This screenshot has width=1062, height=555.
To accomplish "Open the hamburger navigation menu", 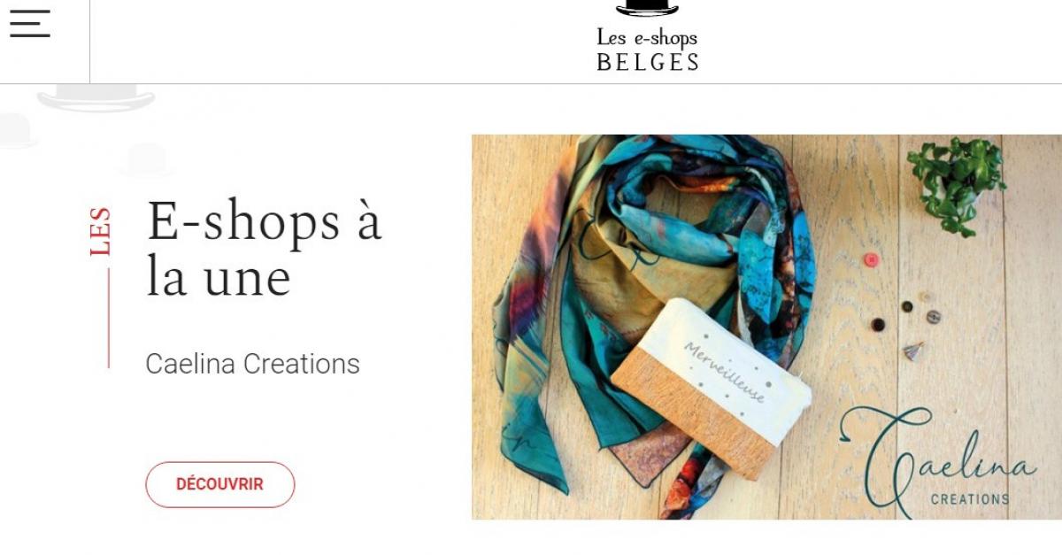I will tap(30, 23).
